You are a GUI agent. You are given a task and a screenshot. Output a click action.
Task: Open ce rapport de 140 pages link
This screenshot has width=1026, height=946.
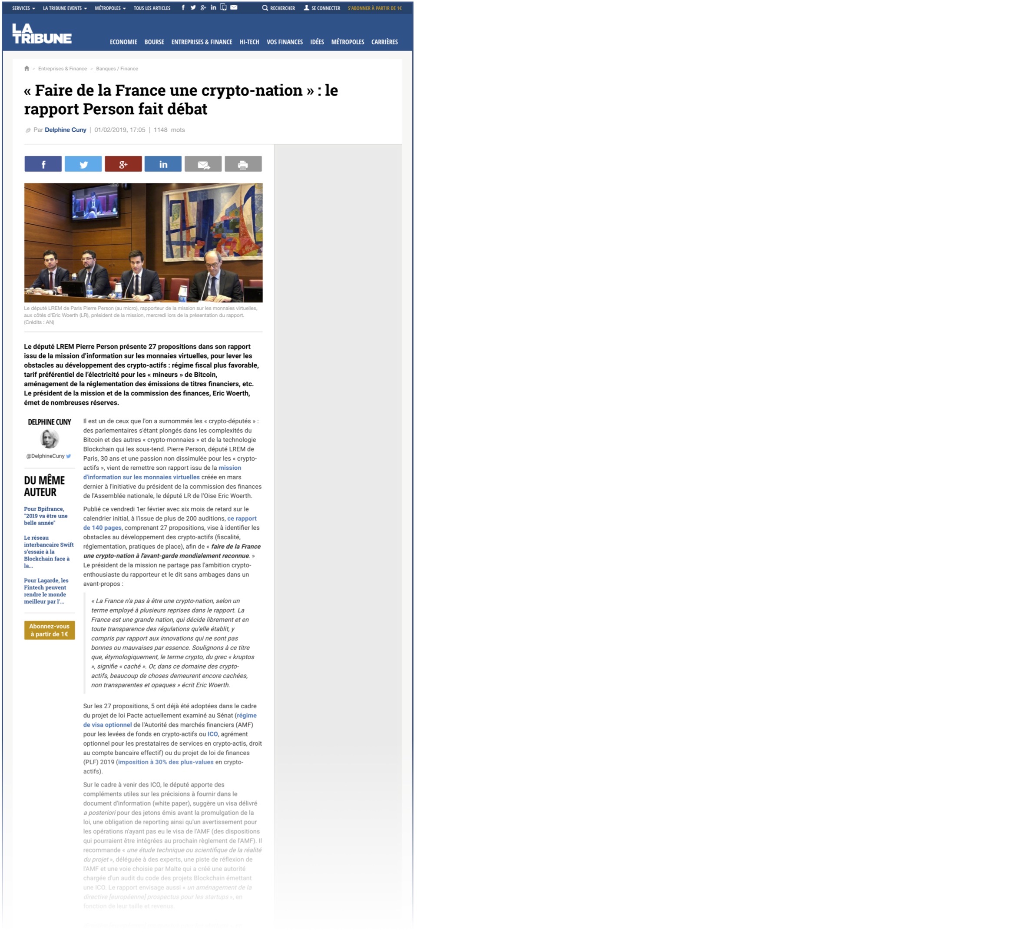point(170,523)
